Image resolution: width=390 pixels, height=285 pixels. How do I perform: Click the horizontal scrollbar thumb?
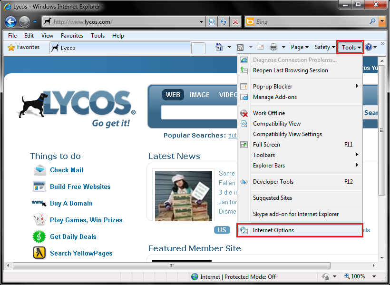pos(172,265)
